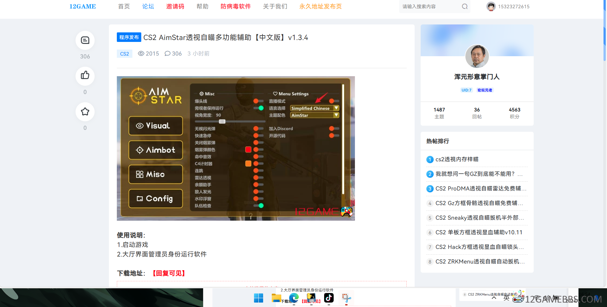This screenshot has height=307, width=607.
Task: Click the red 烟雾弹颜色 color swatch
Action: pyautogui.click(x=248, y=150)
